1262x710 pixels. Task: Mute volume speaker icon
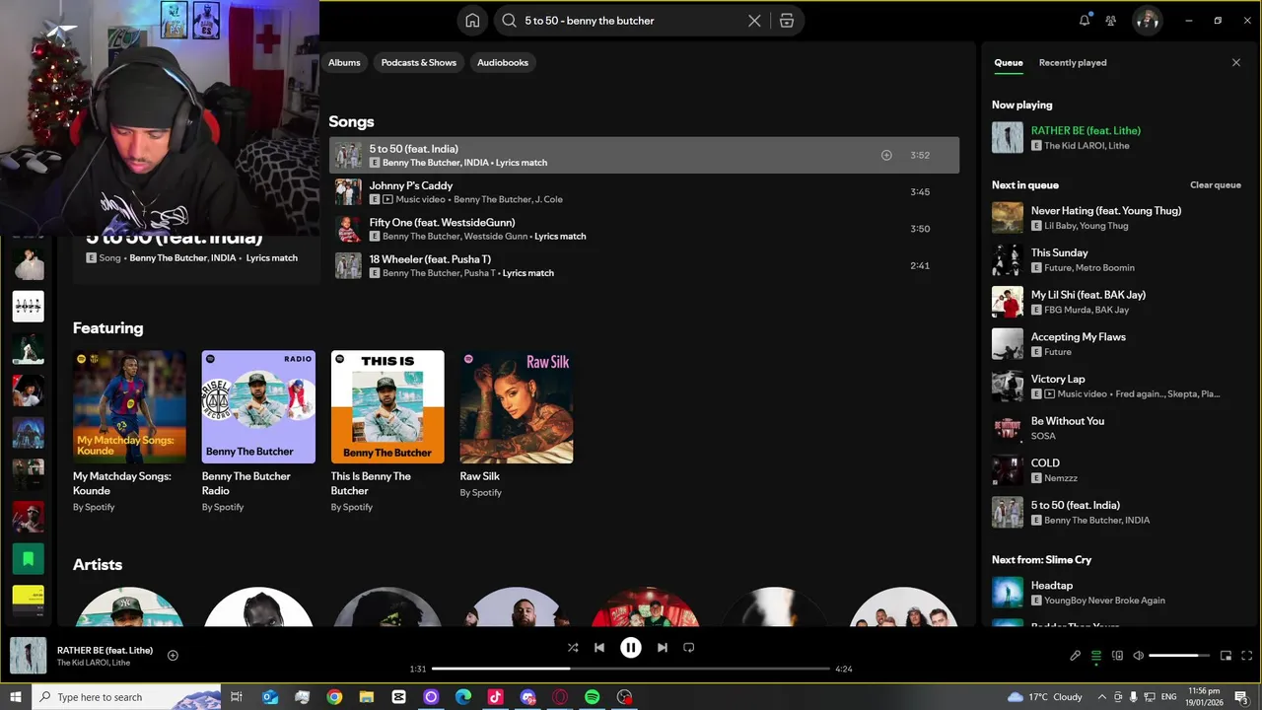1139,656
